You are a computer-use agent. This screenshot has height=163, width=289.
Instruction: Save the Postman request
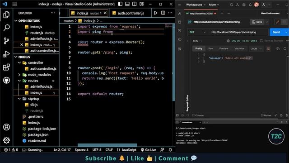257,22
